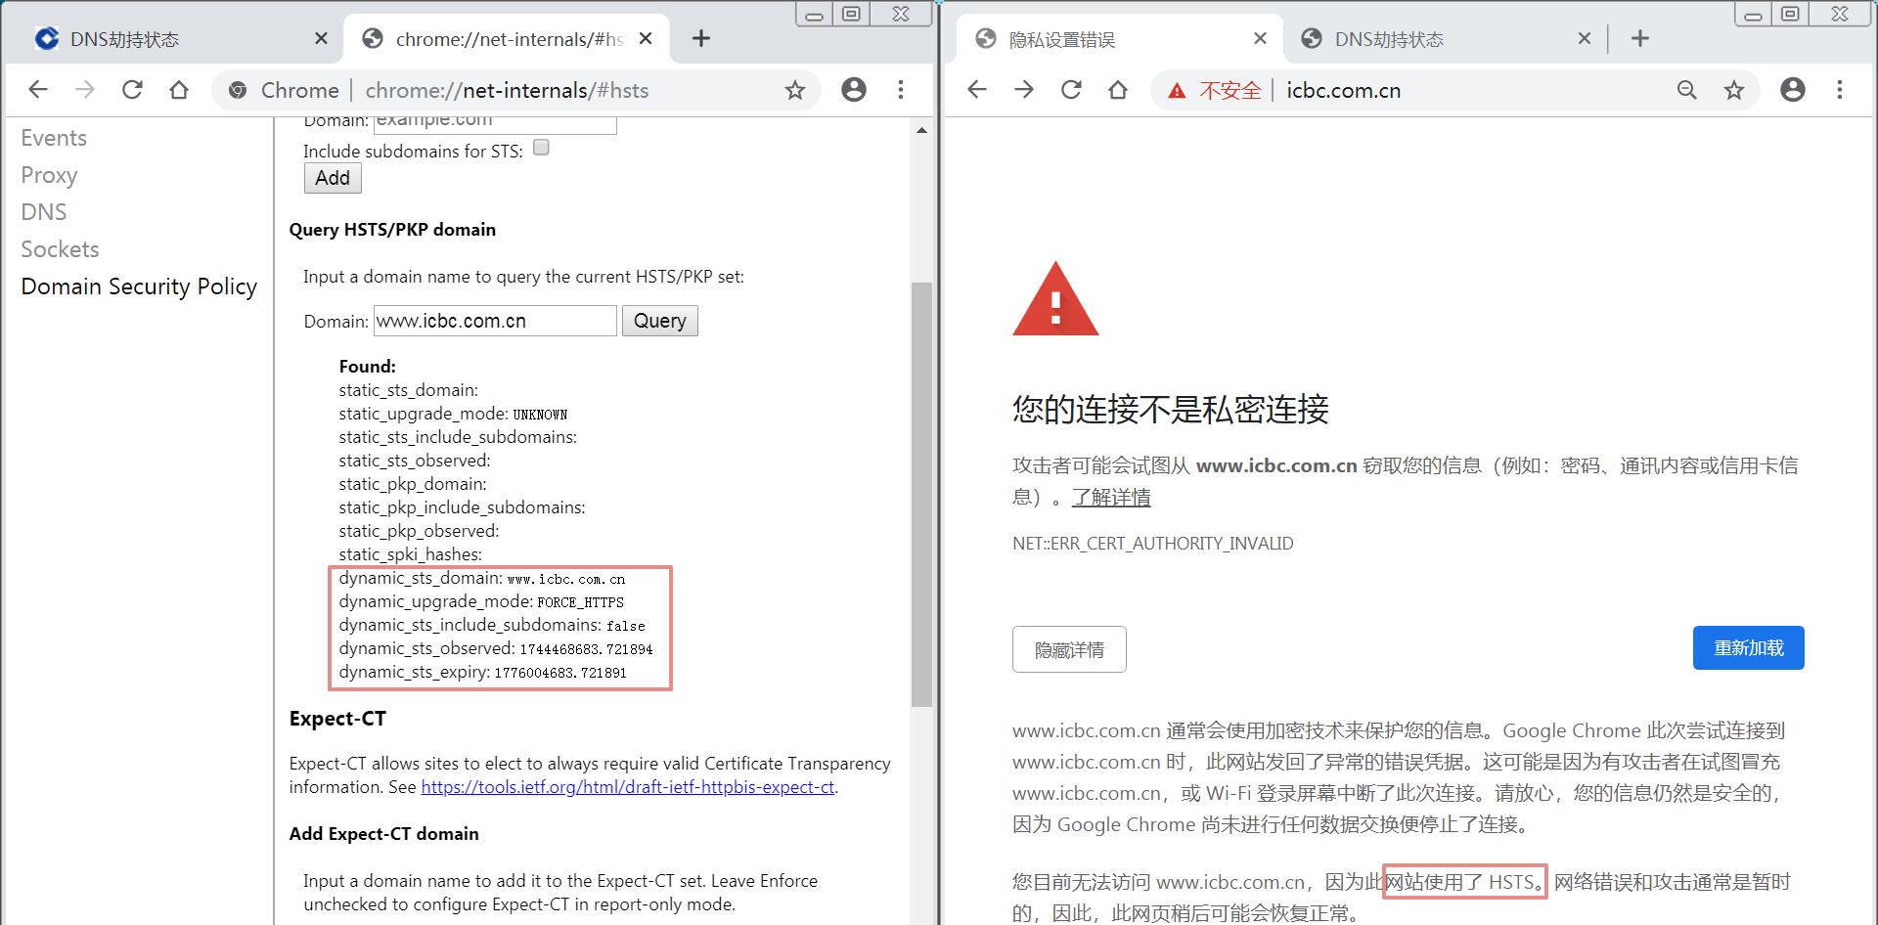Open the draft-ietf-httpbis-expect-ct link
The image size is (1878, 925).
[628, 787]
